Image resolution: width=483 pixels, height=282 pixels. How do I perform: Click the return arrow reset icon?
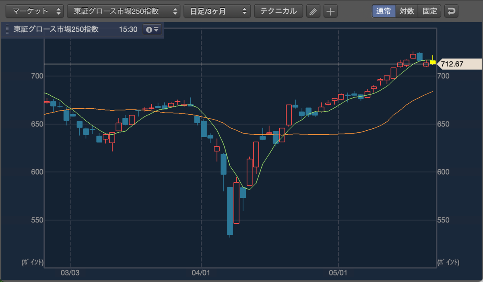[451, 11]
